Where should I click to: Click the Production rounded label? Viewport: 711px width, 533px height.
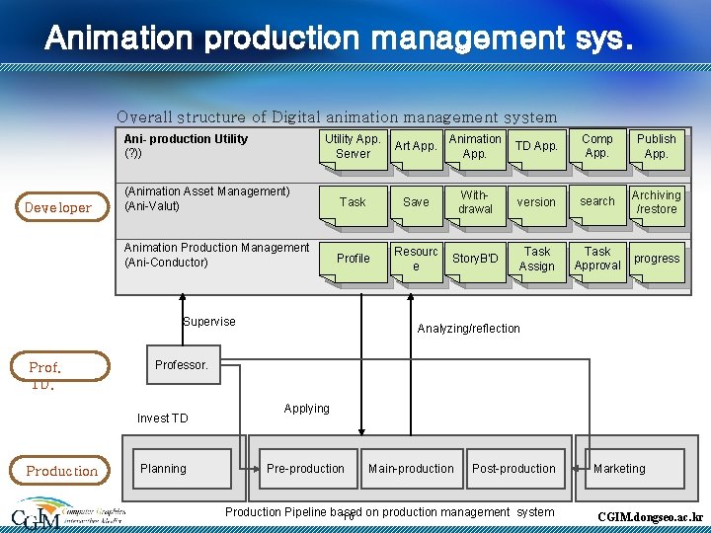click(60, 471)
